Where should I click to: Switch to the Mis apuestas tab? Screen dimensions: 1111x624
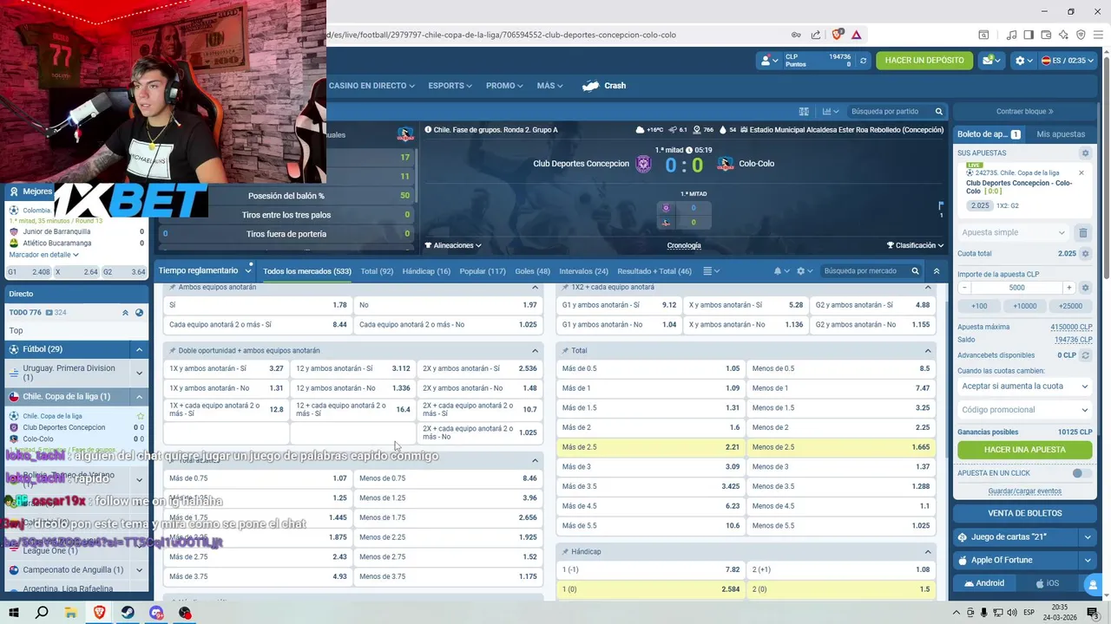tap(1061, 134)
